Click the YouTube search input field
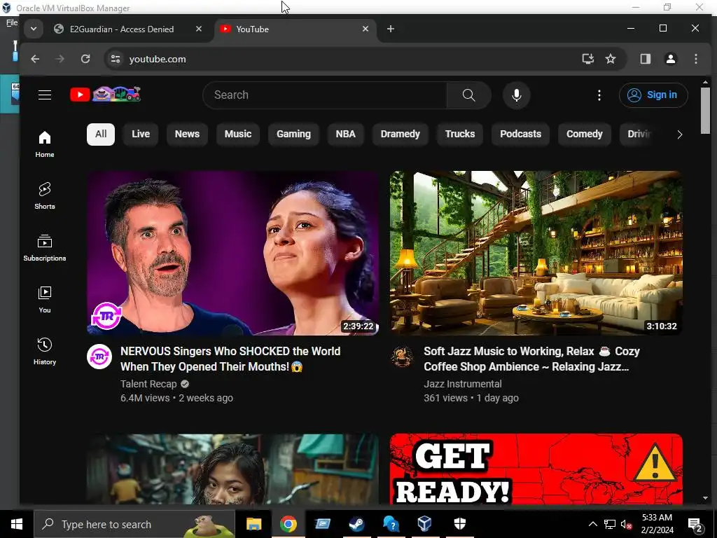 click(325, 95)
